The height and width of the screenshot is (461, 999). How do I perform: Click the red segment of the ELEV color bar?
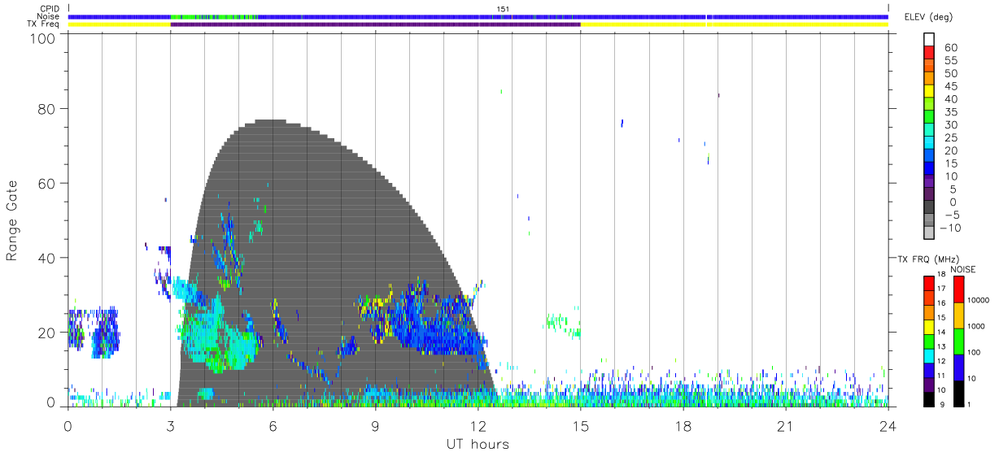pos(931,50)
